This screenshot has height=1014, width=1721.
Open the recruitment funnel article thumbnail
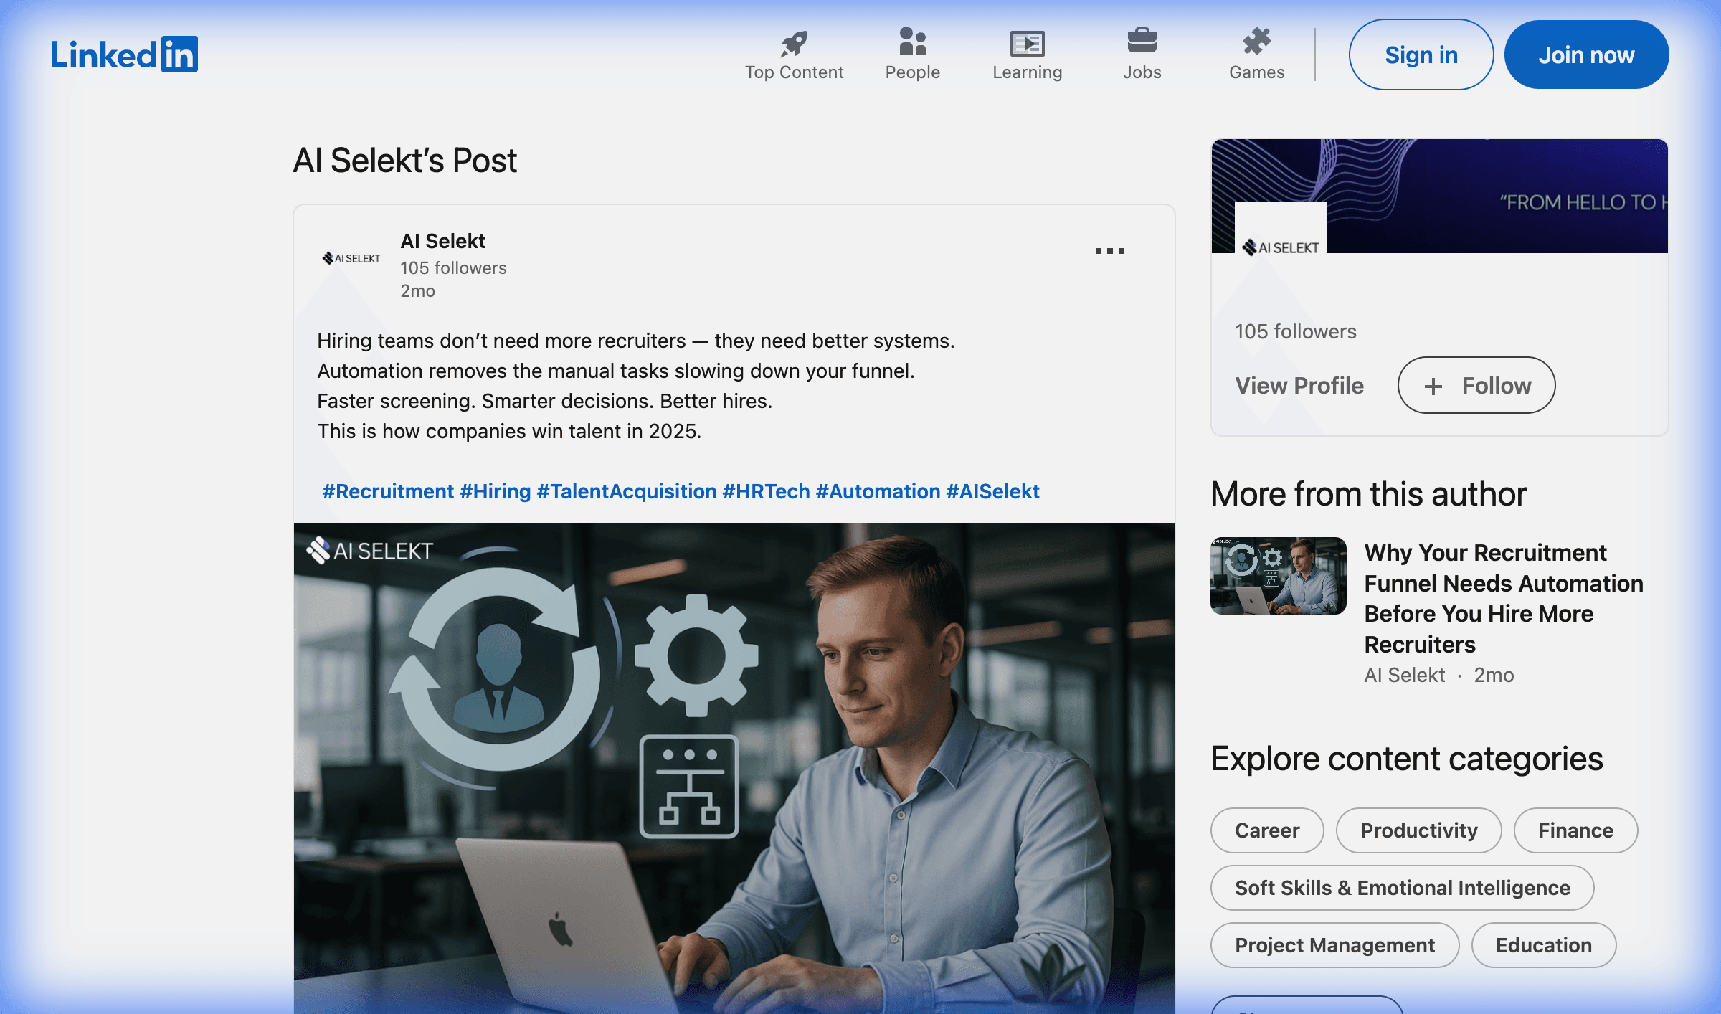click(1279, 576)
